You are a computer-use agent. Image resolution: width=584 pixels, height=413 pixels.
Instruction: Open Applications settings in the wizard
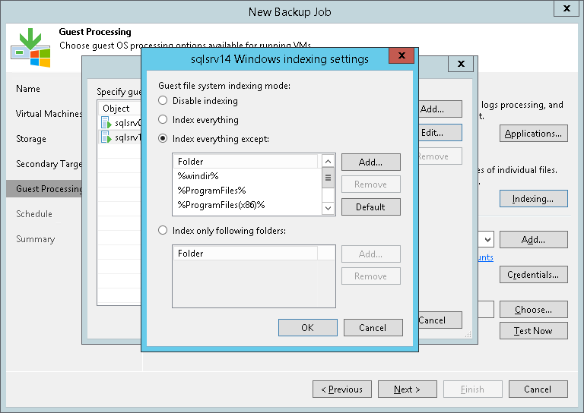[x=534, y=134]
